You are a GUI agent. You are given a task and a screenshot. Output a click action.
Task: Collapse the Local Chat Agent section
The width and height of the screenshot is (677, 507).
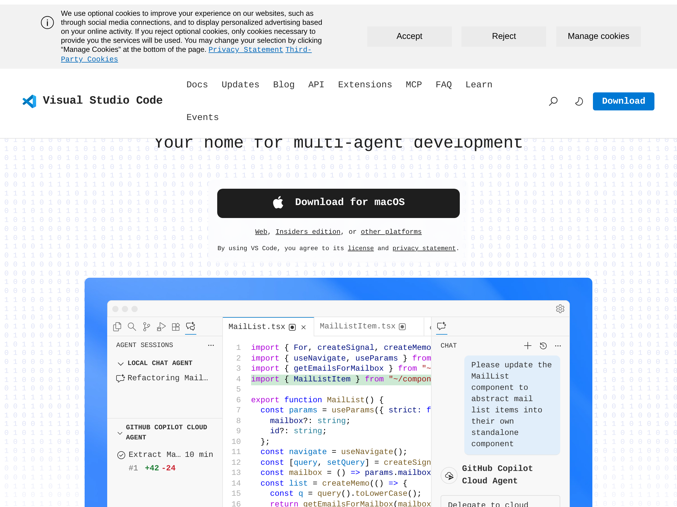click(120, 363)
